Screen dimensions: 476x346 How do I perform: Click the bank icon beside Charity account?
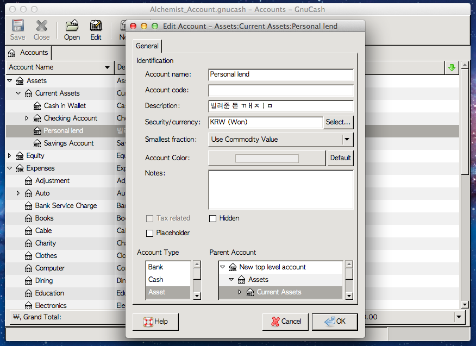(29, 243)
